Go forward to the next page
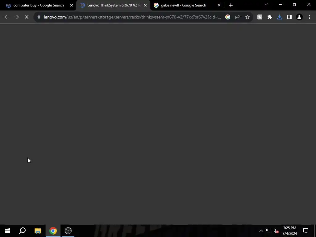This screenshot has width=316, height=237. [x=17, y=17]
